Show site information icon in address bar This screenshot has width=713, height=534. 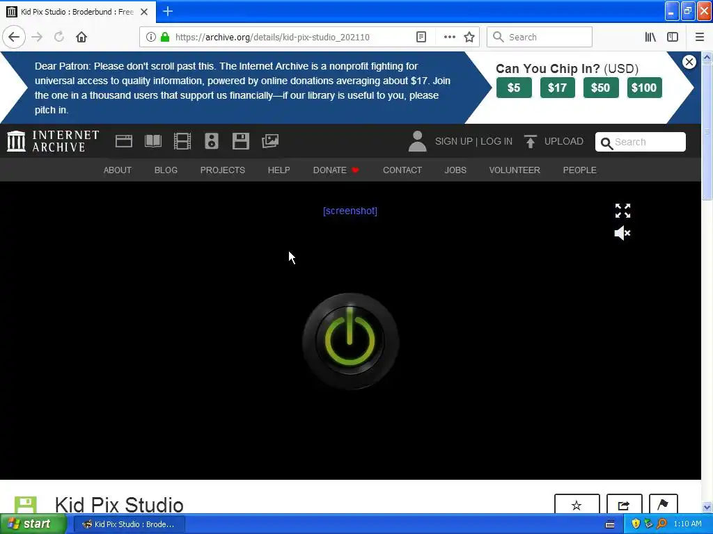[x=151, y=37]
